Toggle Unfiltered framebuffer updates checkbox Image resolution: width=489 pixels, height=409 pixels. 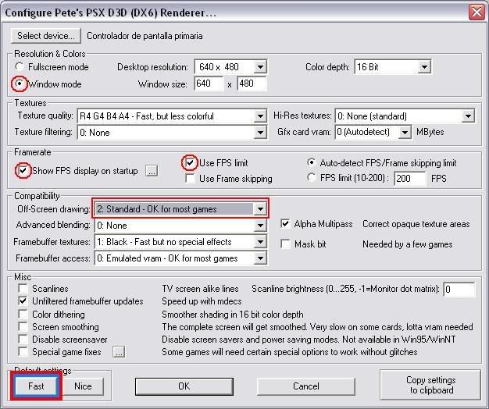pos(23,301)
